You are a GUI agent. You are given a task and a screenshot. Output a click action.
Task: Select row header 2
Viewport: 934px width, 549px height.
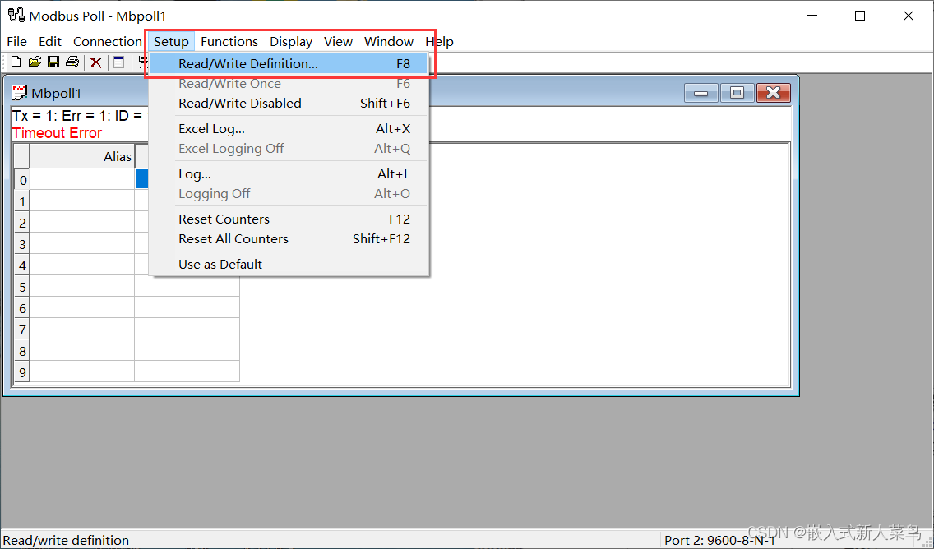(x=22, y=223)
